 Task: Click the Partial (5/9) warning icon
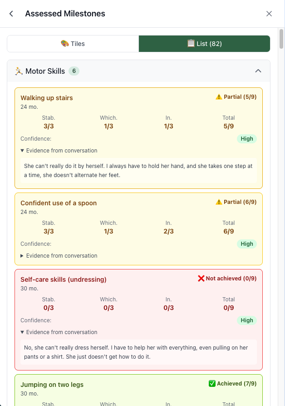(x=219, y=97)
